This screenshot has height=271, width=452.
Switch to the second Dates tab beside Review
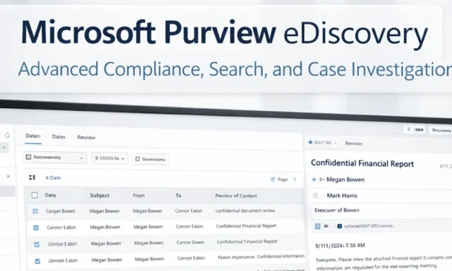click(x=59, y=137)
